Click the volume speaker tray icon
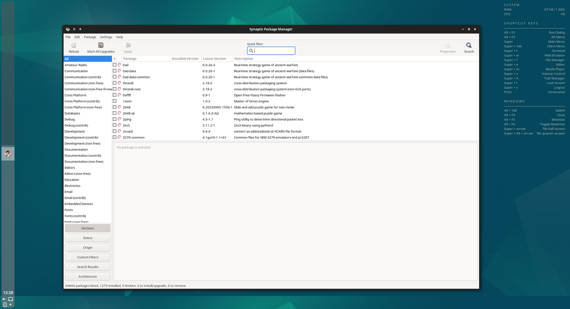The height and width of the screenshot is (309, 570). tap(5, 299)
